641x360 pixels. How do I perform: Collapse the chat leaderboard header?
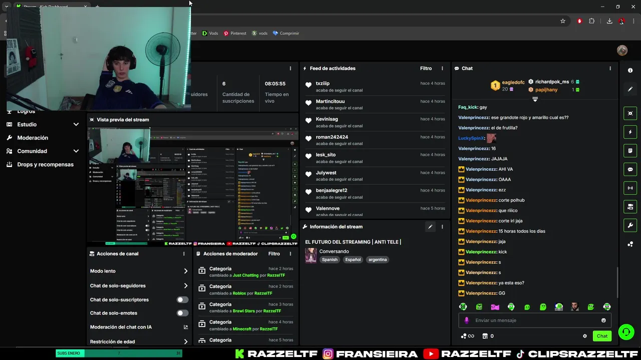click(535, 99)
